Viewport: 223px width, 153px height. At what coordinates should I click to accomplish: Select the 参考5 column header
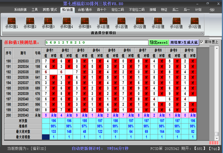point(112,50)
